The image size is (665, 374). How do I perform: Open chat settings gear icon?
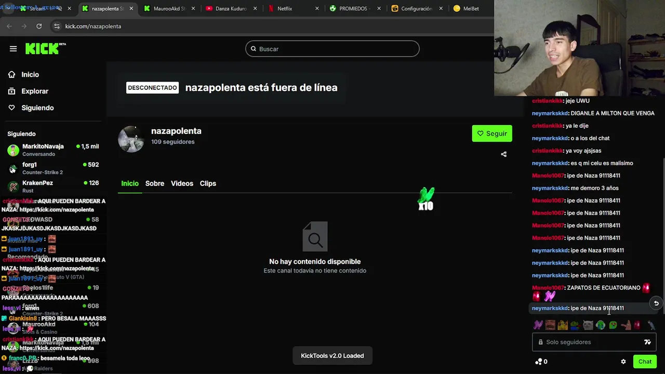pos(623,362)
